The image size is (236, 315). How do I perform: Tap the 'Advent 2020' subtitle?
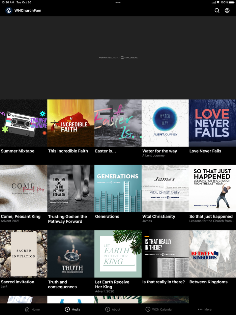click(x=105, y=291)
